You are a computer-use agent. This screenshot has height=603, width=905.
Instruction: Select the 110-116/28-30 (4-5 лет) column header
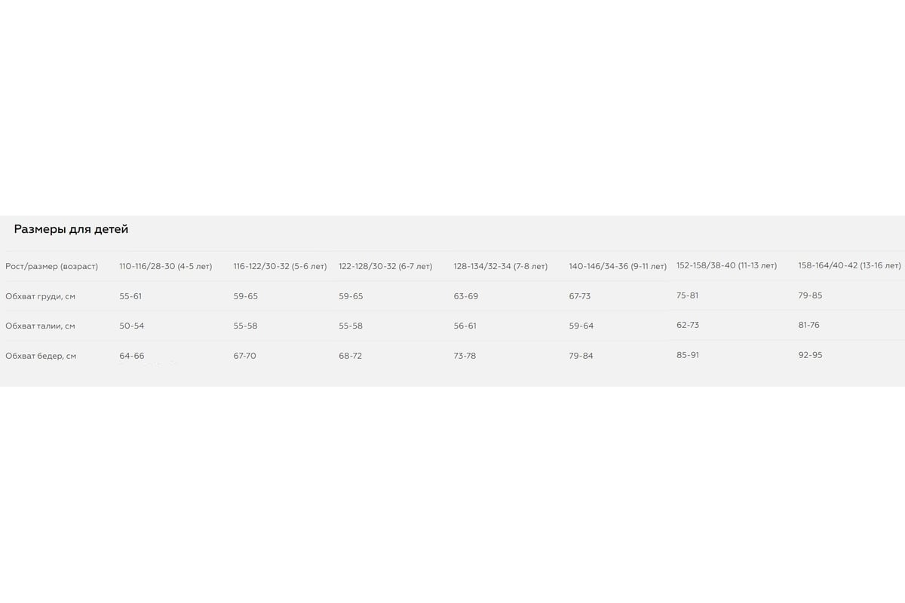[166, 266]
